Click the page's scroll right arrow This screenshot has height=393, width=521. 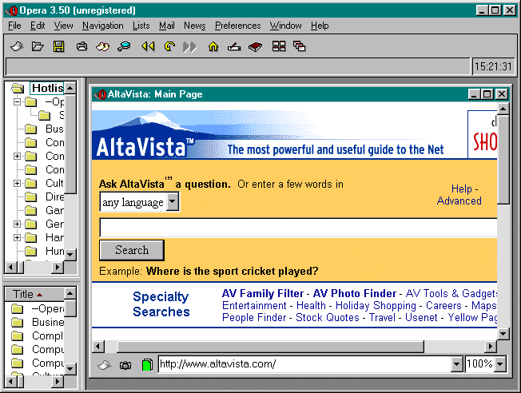tap(491, 347)
